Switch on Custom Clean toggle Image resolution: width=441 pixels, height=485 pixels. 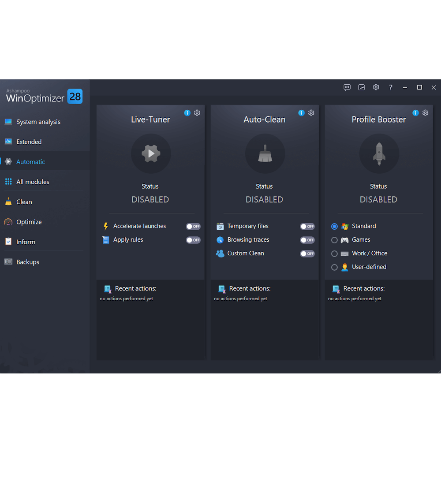(x=307, y=254)
